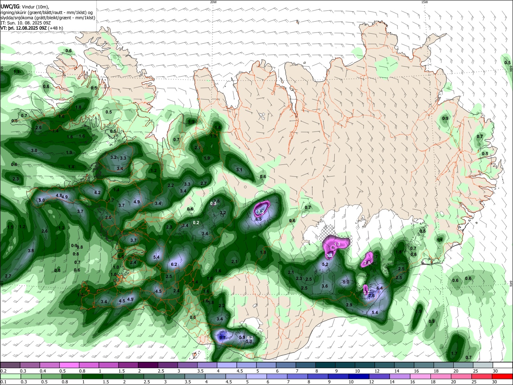Image resolution: width=513 pixels, height=385 pixels.
Task: Click the 15W longitude label
Action: coord(424,2)
